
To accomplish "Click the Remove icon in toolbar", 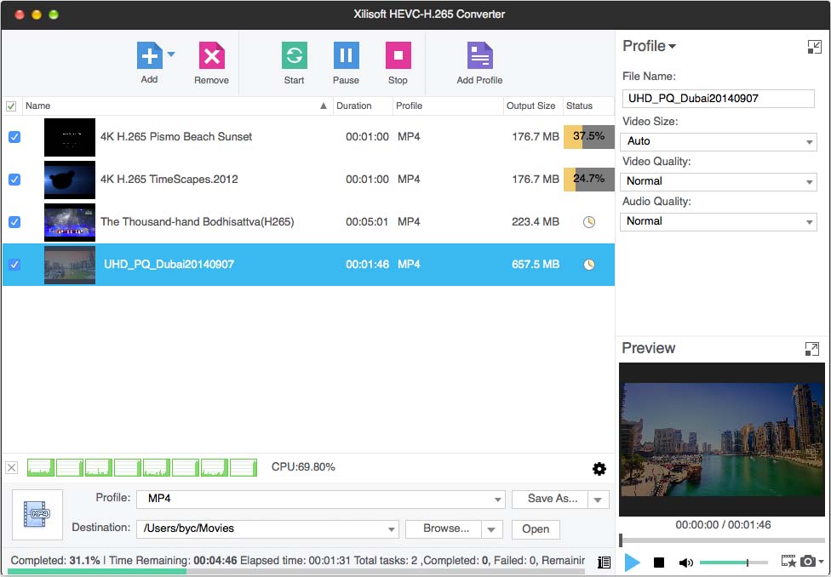I will point(211,57).
